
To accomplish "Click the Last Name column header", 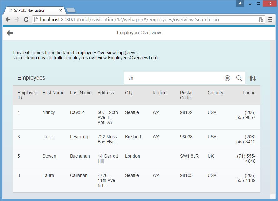I will [81, 93].
